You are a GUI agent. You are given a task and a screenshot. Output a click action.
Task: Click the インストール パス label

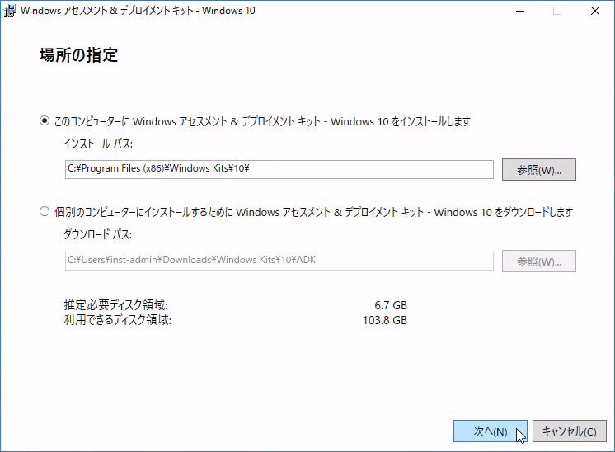tap(98, 144)
